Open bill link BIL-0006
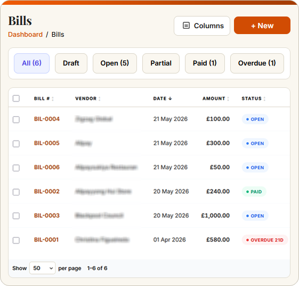This screenshot has height=286, width=299. (47, 167)
